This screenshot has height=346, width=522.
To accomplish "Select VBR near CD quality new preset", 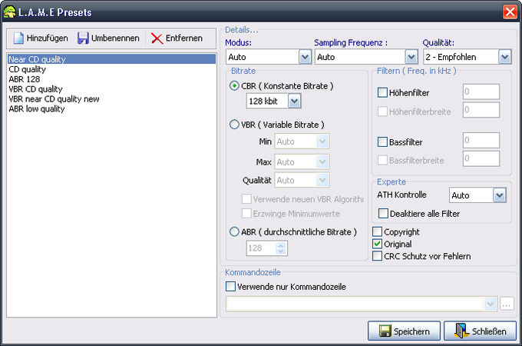I will (x=111, y=99).
